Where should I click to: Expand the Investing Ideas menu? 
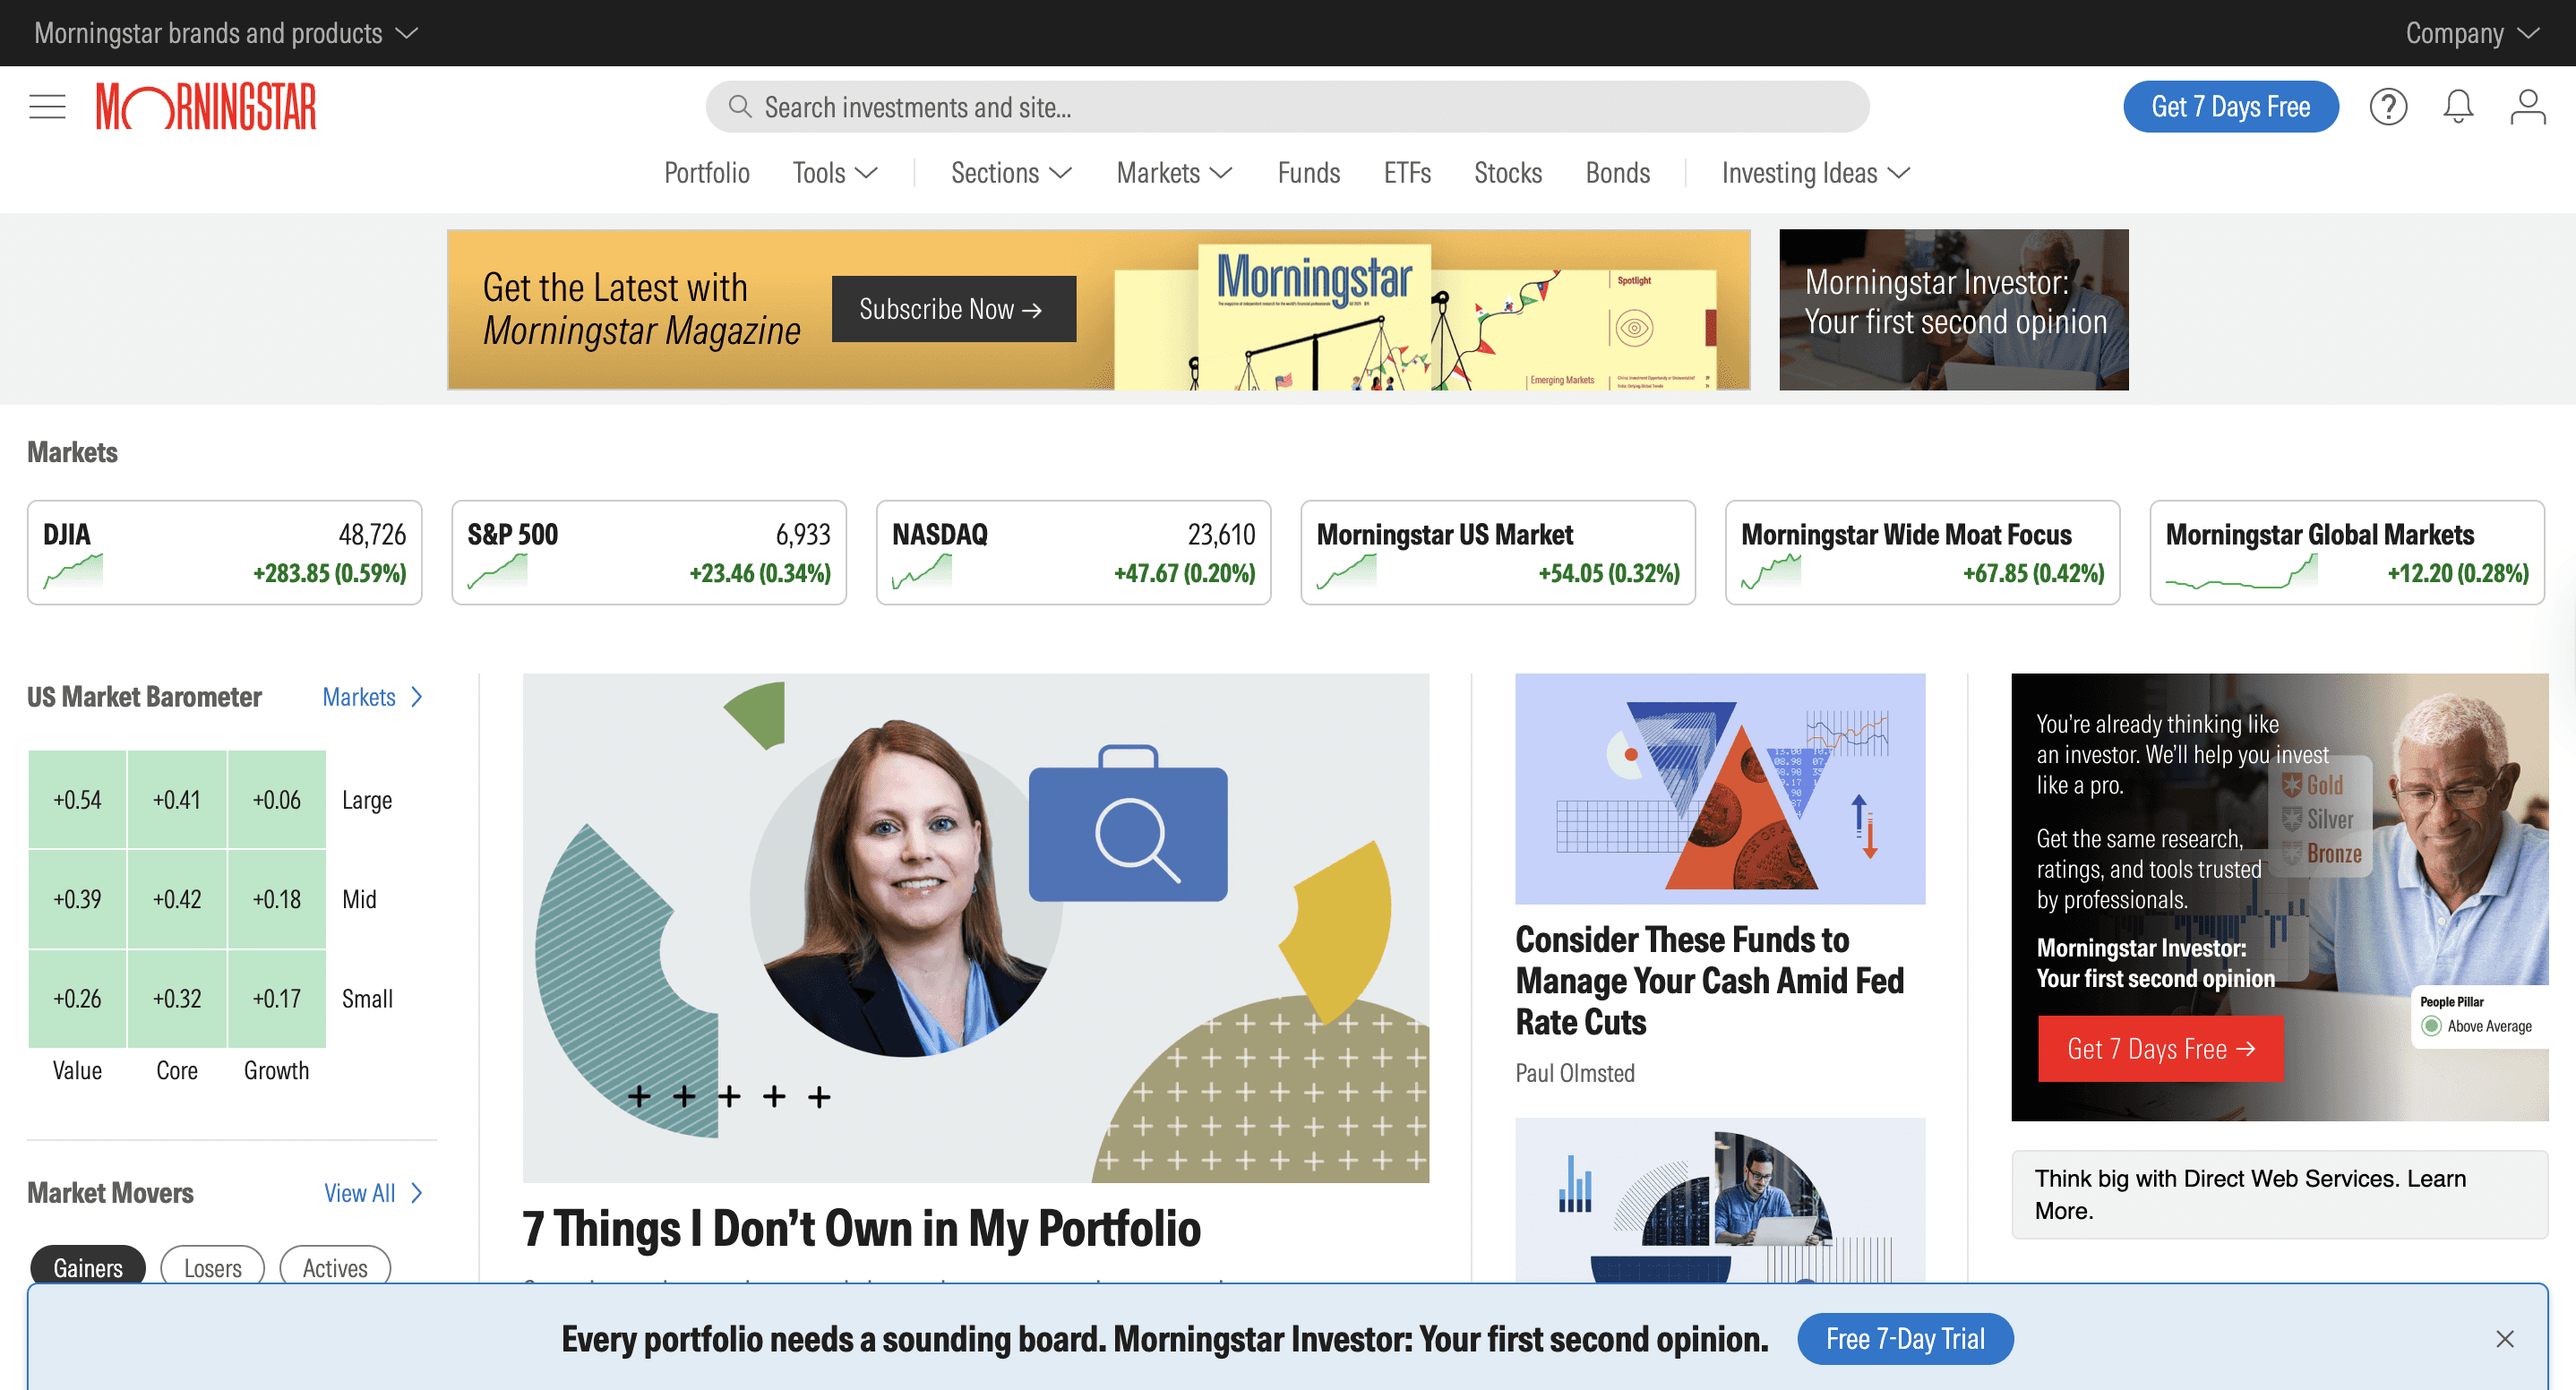pyautogui.click(x=1816, y=173)
